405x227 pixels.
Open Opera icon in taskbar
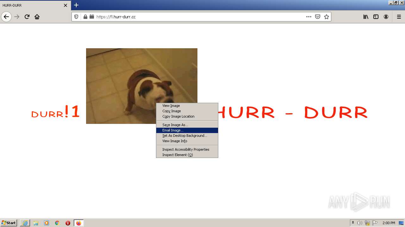[x=68, y=223]
